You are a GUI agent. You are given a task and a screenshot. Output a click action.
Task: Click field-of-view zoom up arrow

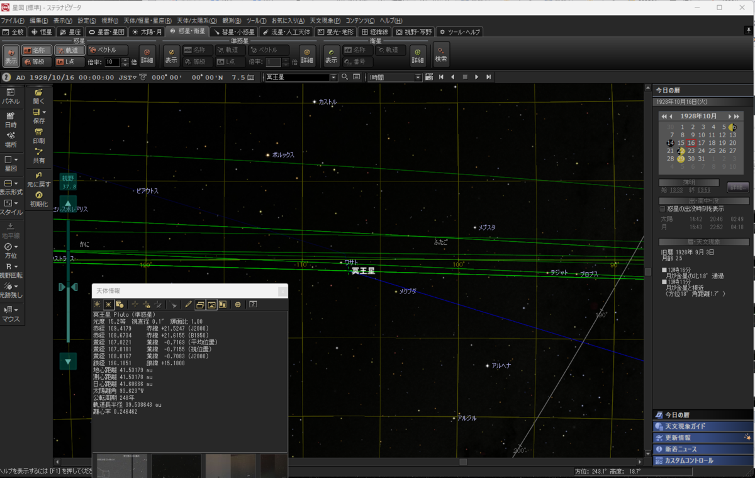click(x=68, y=203)
